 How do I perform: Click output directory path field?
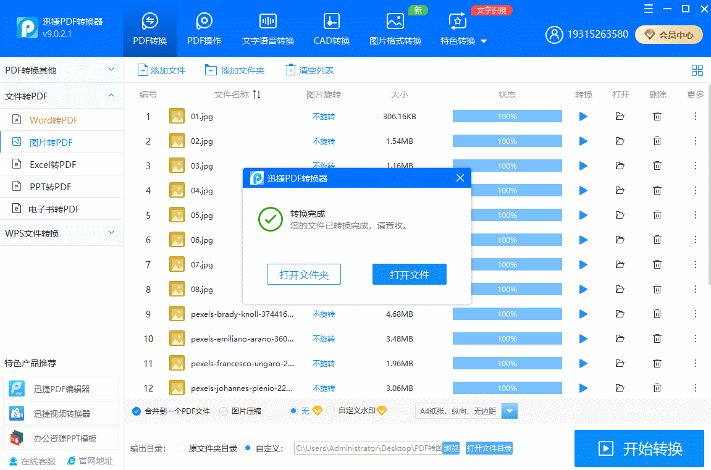click(368, 448)
